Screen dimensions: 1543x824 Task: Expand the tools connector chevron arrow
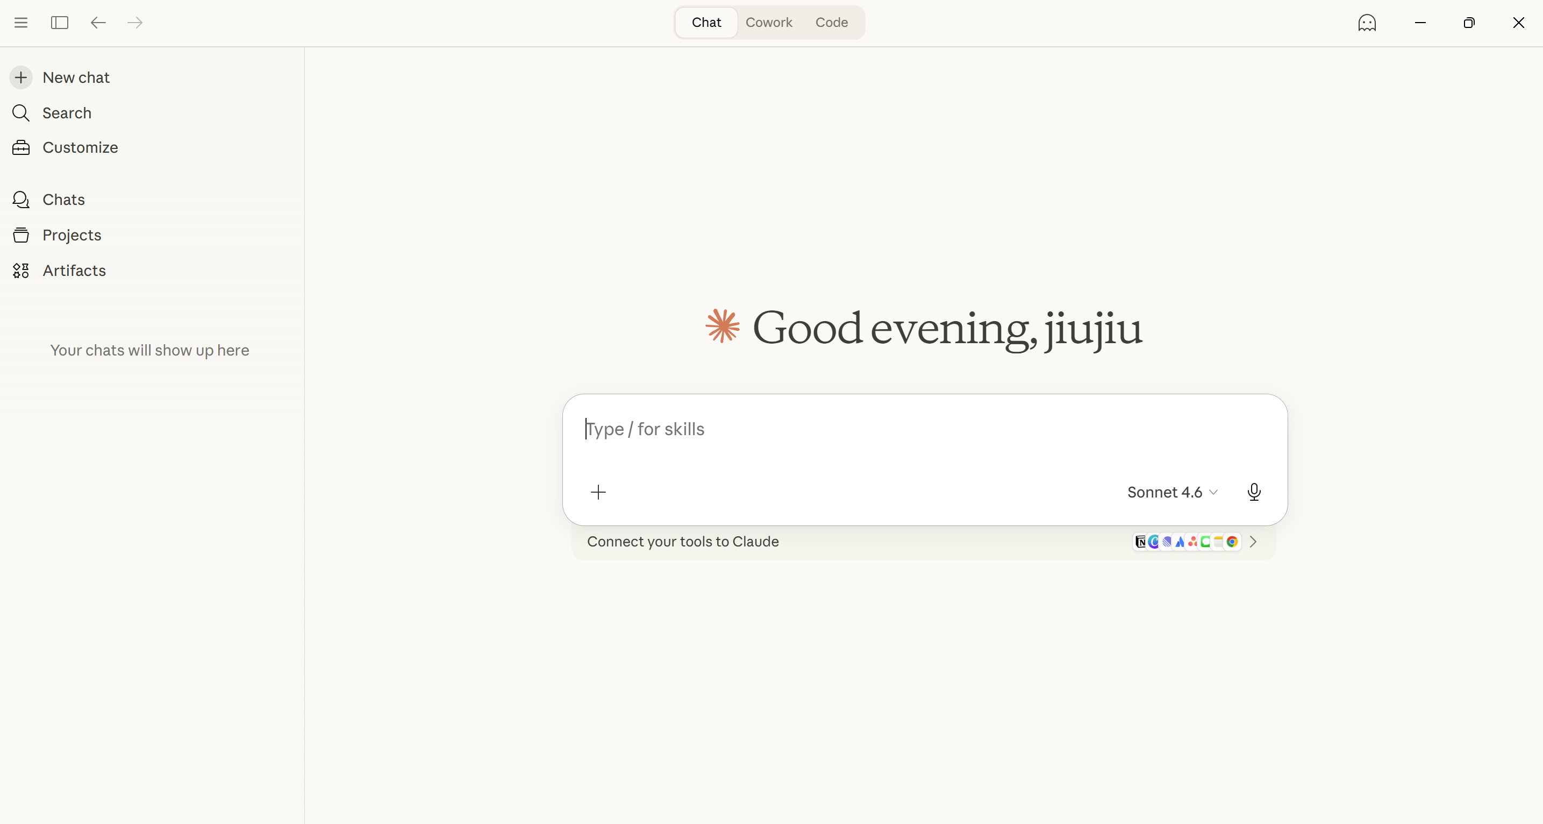[x=1253, y=542]
